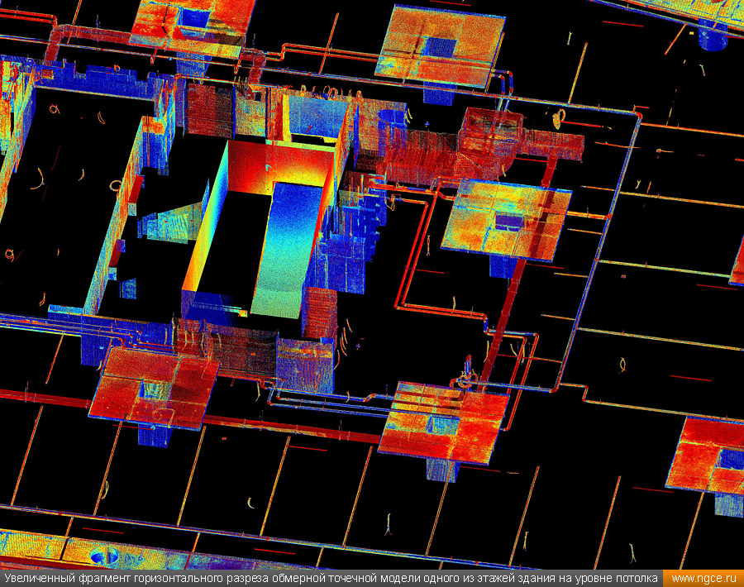Select the small orange ring near the duct

point(559,118)
